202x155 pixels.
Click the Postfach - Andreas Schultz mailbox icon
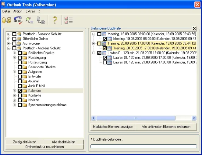[x=19, y=48]
